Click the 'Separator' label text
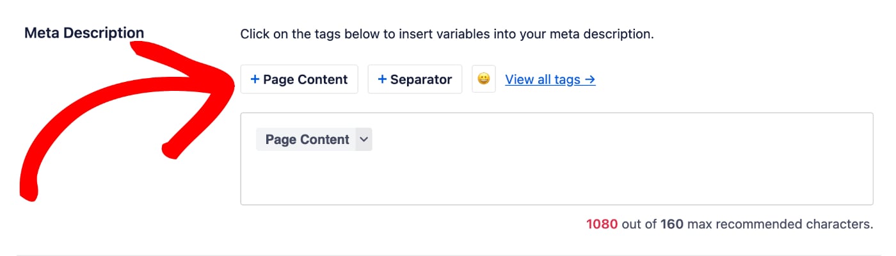This screenshot has height=256, width=896. [x=421, y=79]
